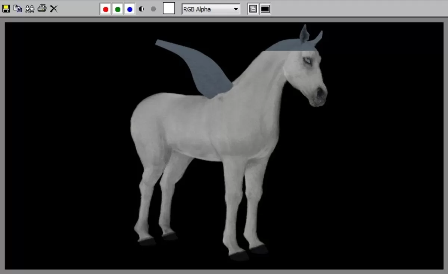This screenshot has height=274, width=448.
Task: Disable the green channel
Action: click(x=118, y=9)
